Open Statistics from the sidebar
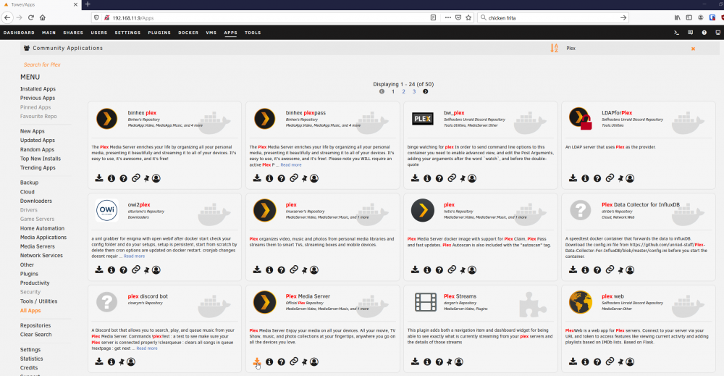724x376 pixels. pos(31,359)
